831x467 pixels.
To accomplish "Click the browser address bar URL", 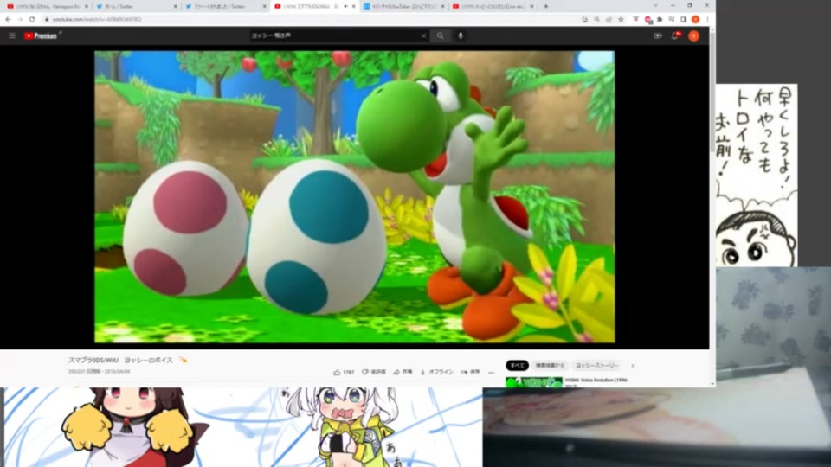I will [97, 20].
